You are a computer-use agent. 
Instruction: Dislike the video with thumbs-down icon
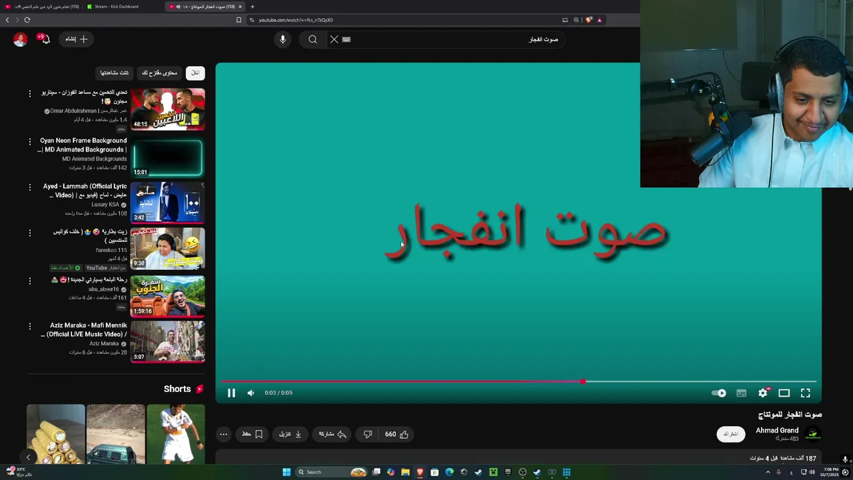[368, 434]
